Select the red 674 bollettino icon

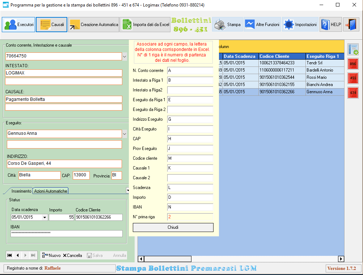(x=353, y=93)
